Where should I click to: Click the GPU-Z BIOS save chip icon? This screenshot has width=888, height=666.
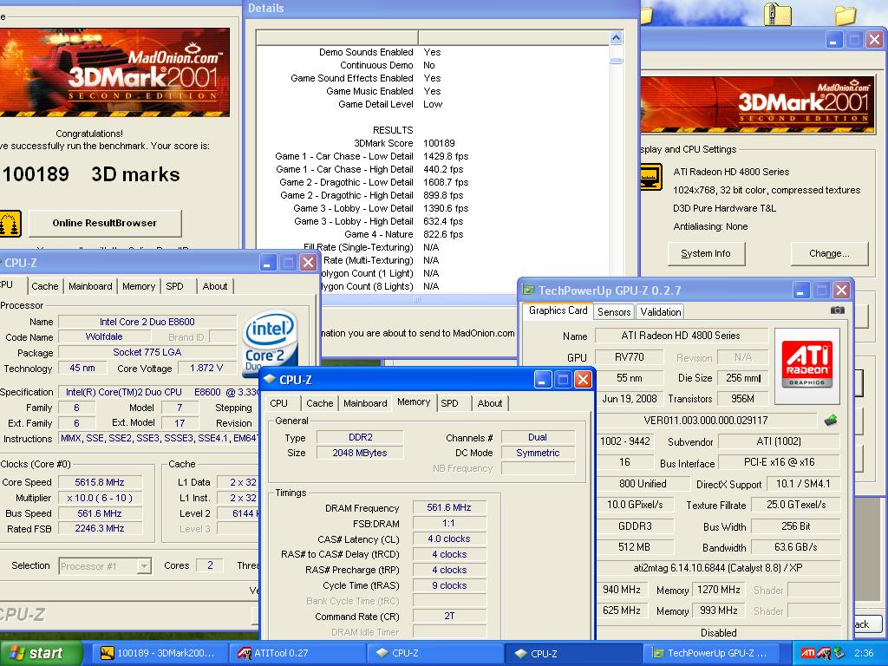tap(830, 421)
